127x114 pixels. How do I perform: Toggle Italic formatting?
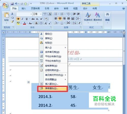click(x=22, y=19)
